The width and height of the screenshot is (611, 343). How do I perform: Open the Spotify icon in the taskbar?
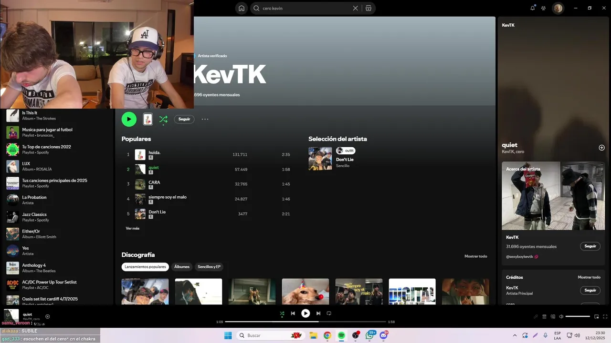tap(341, 335)
